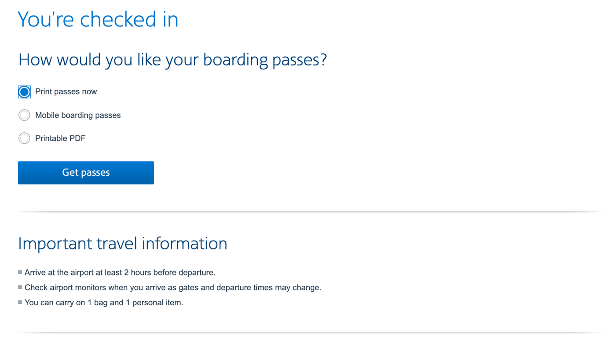Click the Important travel information heading
Viewport: 616px width, 344px height.
(x=122, y=243)
